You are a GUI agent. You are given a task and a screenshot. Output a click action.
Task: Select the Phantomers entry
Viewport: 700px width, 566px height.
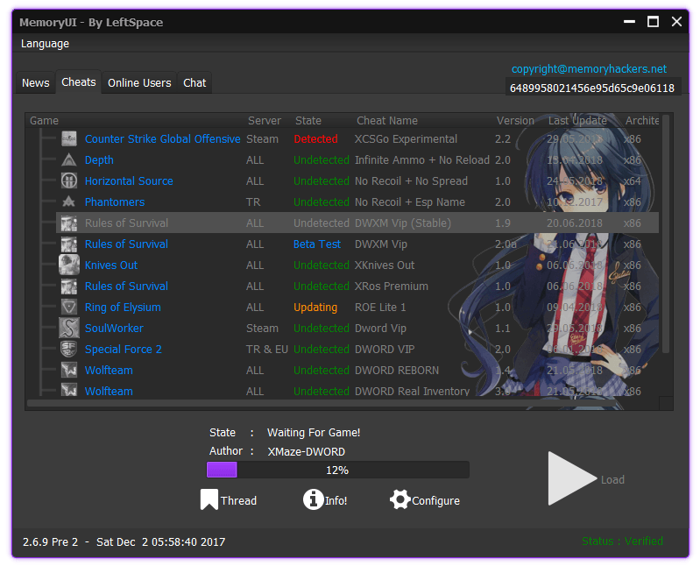(115, 202)
